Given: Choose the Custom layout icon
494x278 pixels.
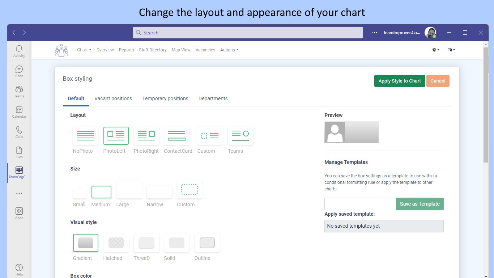Looking at the screenshot, I should point(210,136).
